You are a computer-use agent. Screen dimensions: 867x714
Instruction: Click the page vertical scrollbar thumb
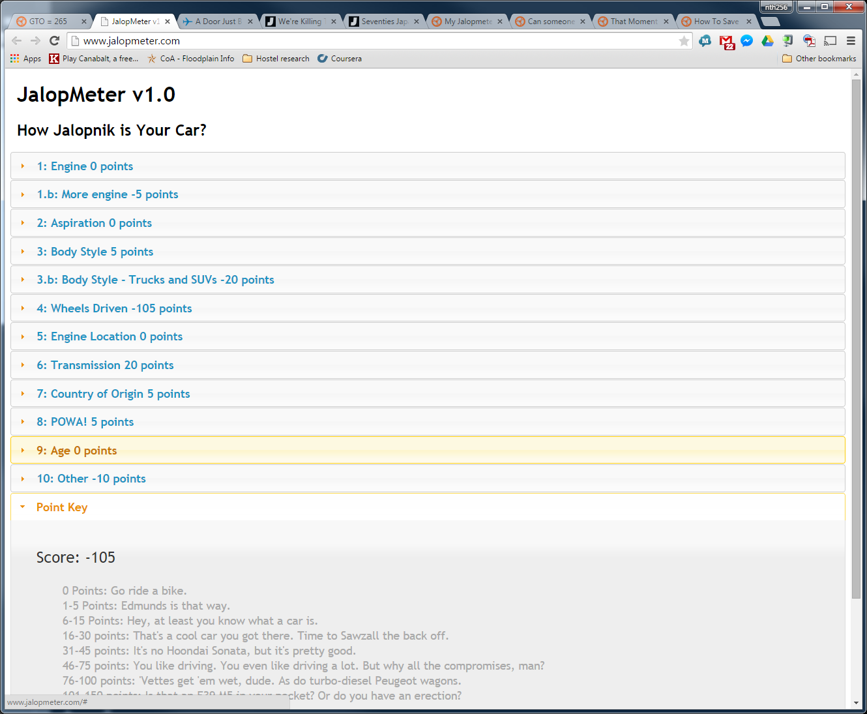pos(856,339)
